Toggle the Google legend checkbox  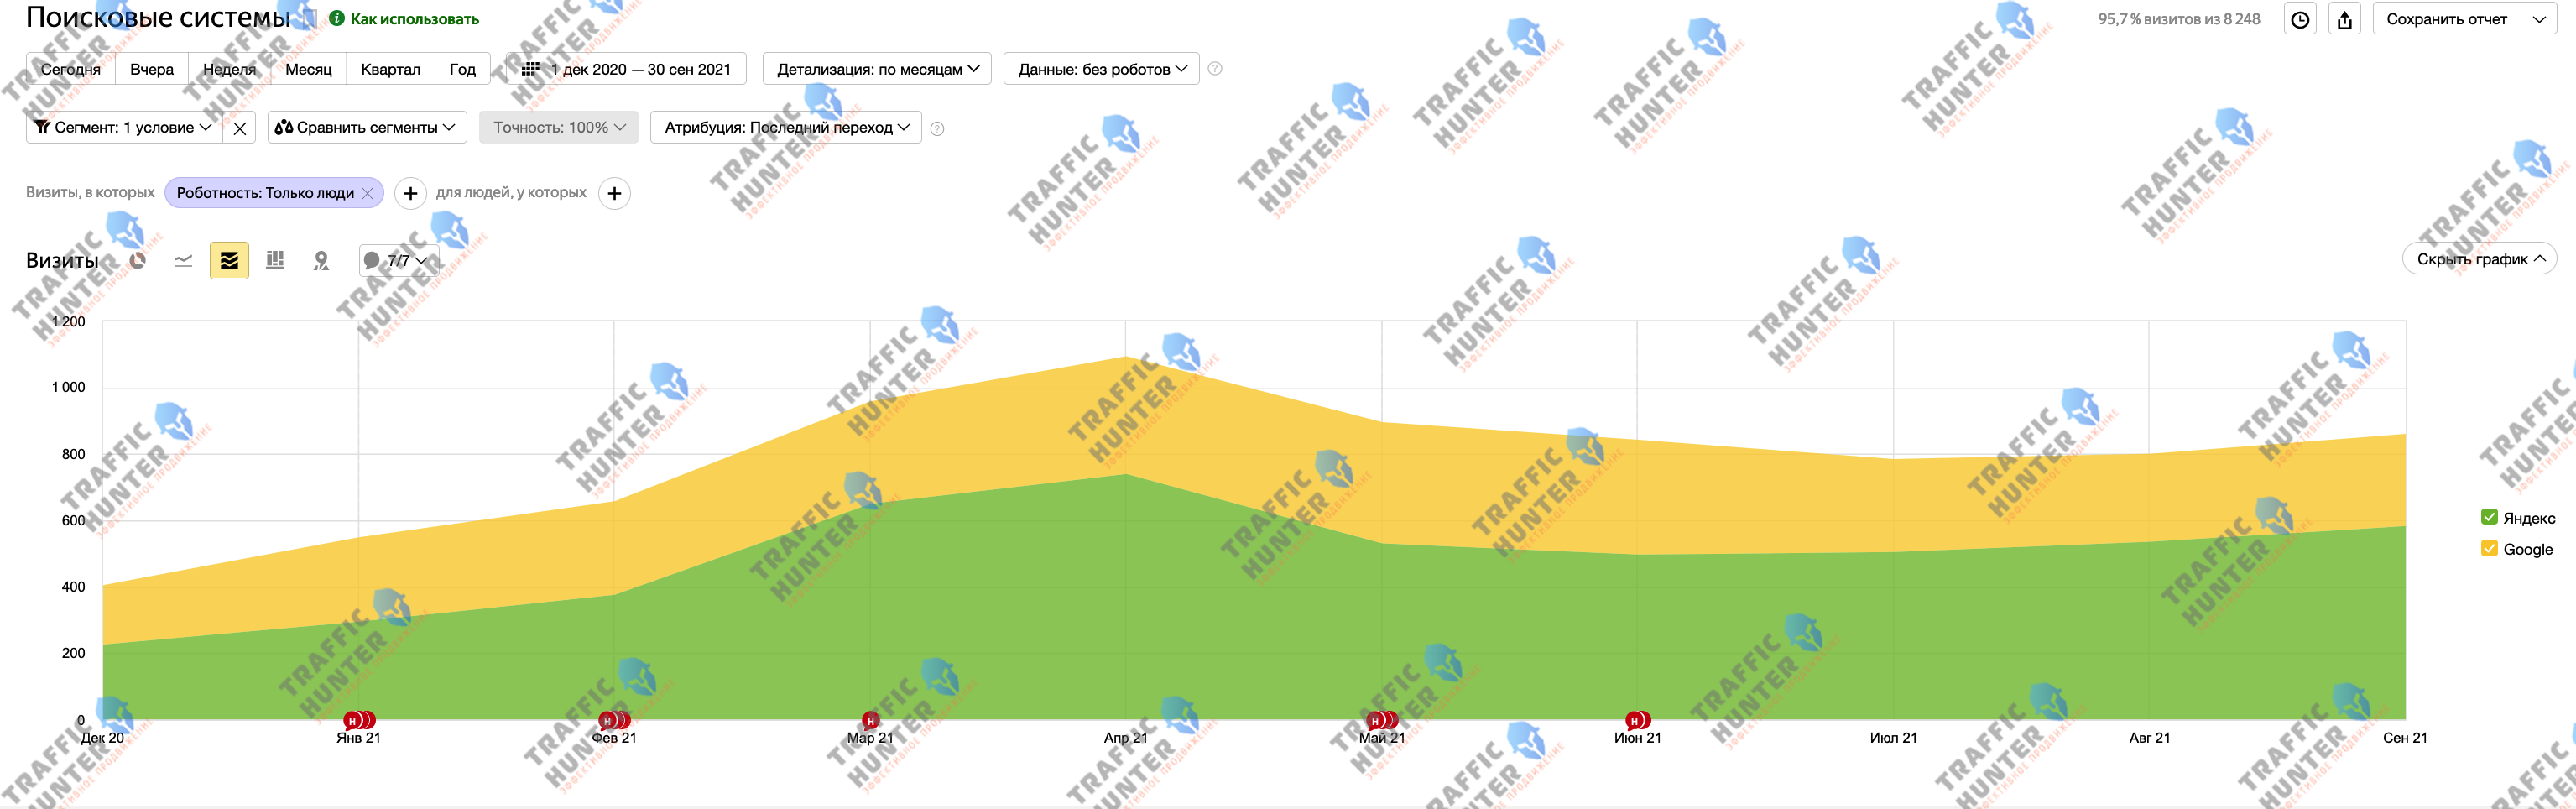tap(2490, 548)
